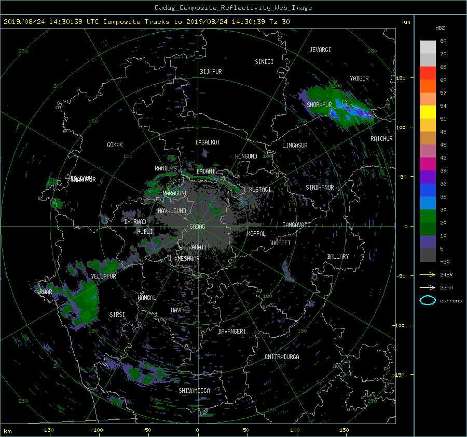Pick the light gray 70–80 dBZ swatch
Viewport: 467px width, 437px height.
click(428, 47)
